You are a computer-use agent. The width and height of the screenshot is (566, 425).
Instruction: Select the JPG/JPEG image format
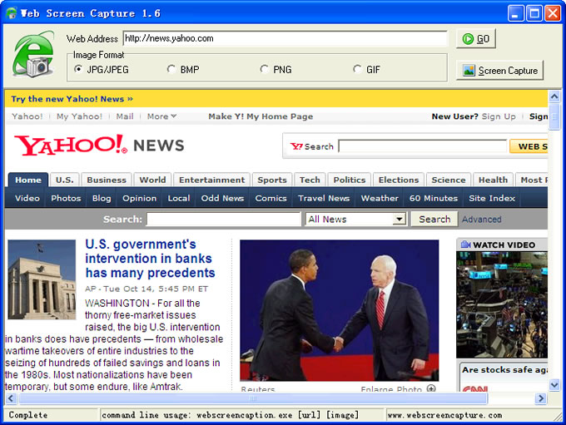(79, 69)
